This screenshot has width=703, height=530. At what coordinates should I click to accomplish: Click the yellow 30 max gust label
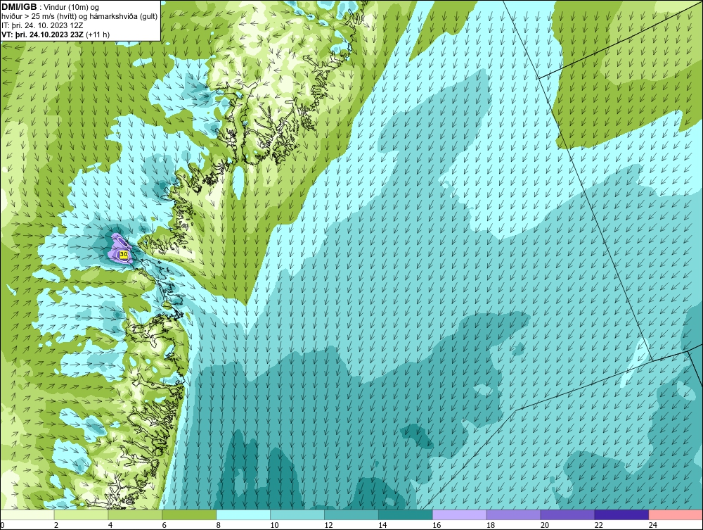(x=124, y=255)
